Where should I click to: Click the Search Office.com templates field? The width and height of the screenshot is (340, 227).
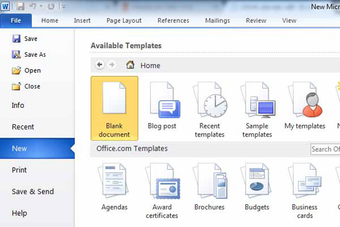(x=325, y=149)
